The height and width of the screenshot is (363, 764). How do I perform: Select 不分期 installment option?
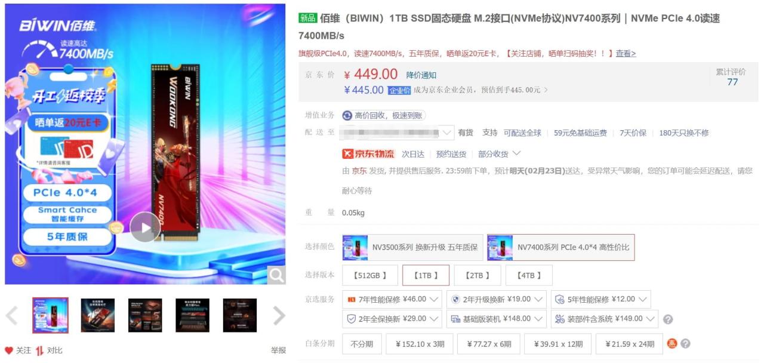pos(362,344)
